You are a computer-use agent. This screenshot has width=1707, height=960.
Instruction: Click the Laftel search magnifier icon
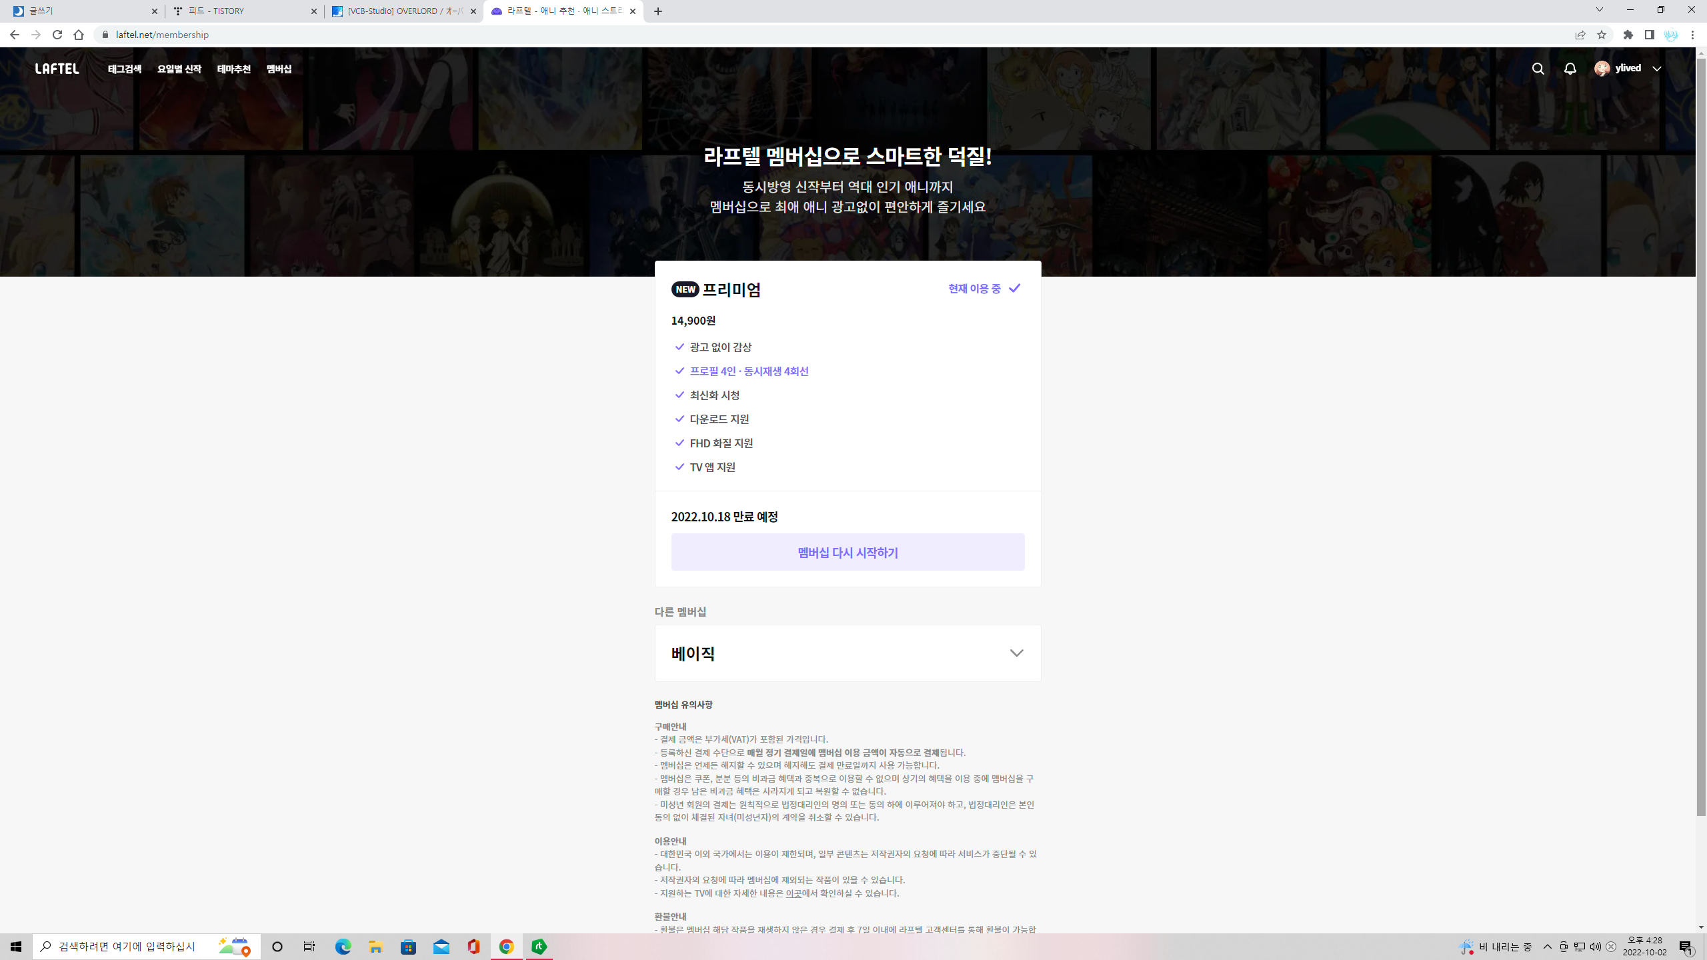click(1538, 69)
